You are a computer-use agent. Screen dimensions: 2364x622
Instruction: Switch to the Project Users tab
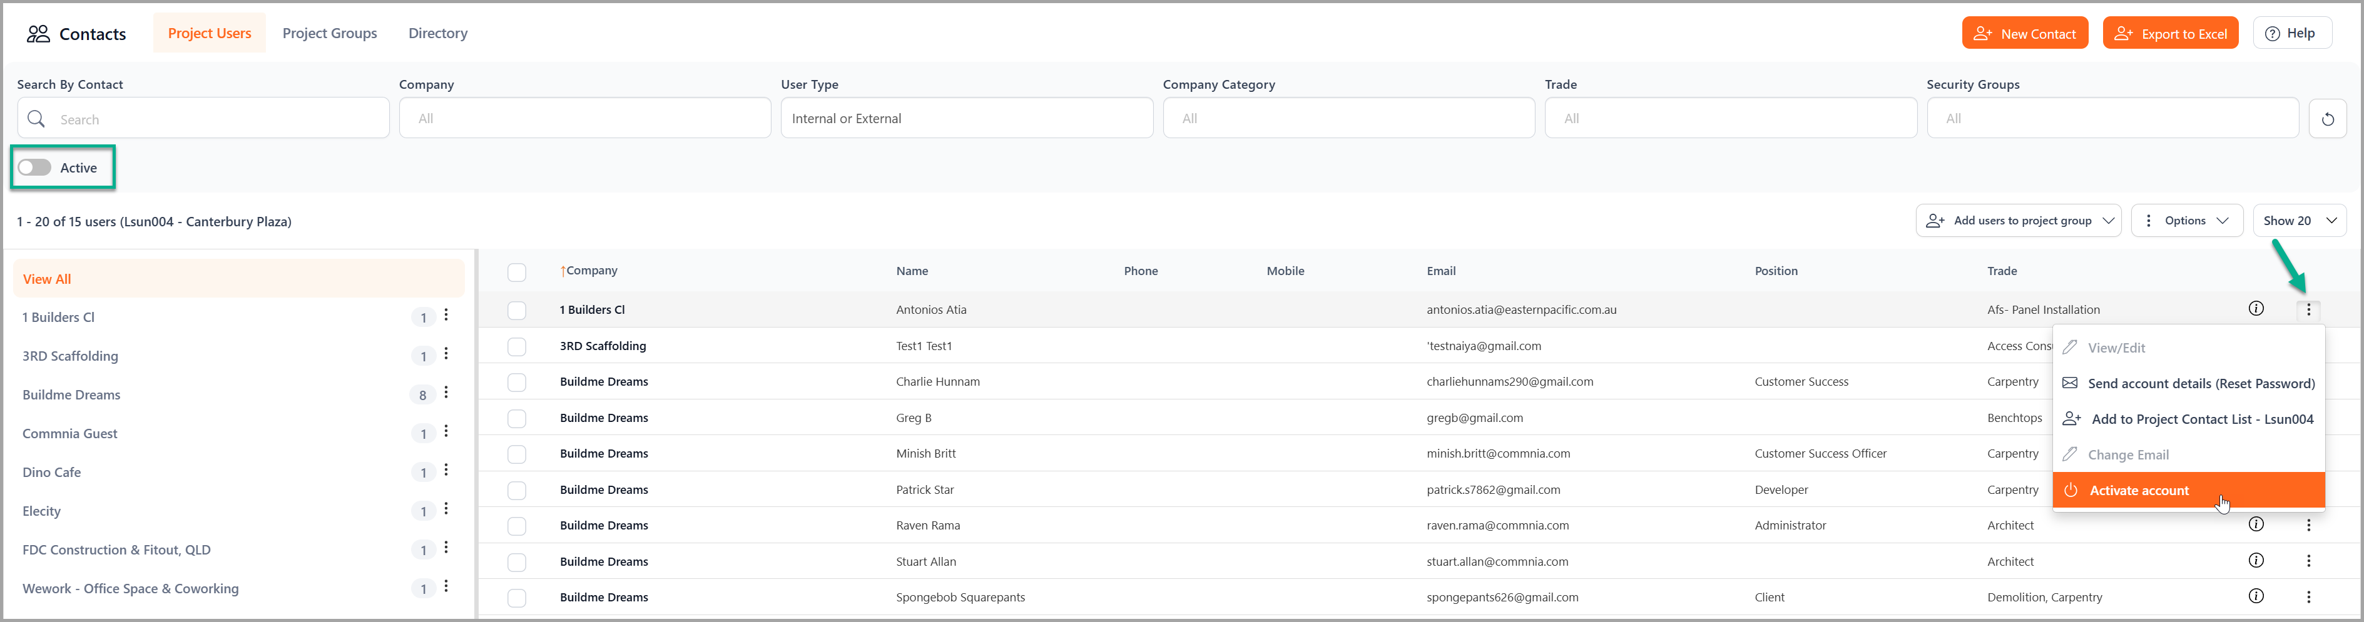point(209,33)
